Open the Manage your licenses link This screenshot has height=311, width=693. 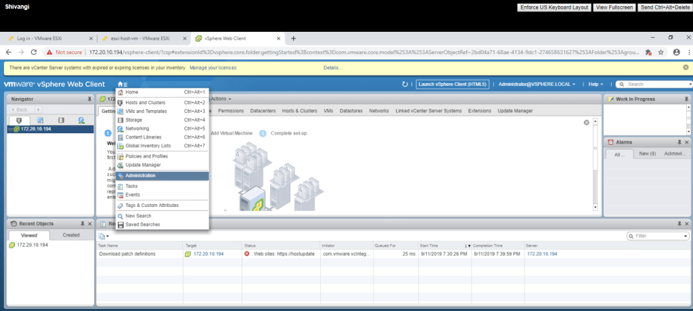tap(213, 68)
